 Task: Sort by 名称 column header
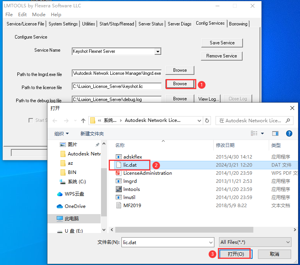pos(120,145)
